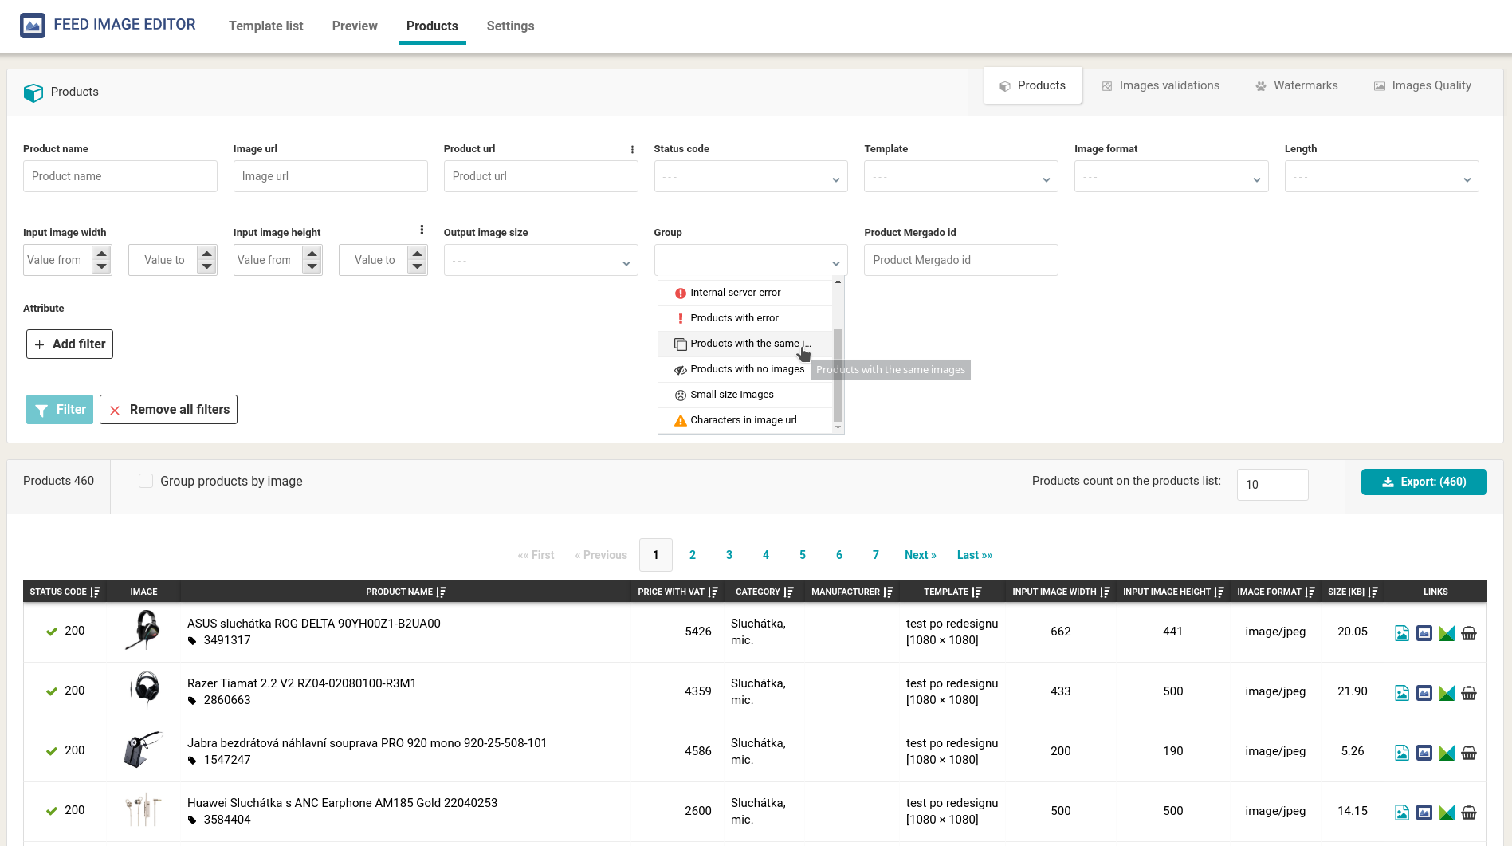Image resolution: width=1512 pixels, height=846 pixels.
Task: Collapse the Group dropdown
Action: click(751, 260)
